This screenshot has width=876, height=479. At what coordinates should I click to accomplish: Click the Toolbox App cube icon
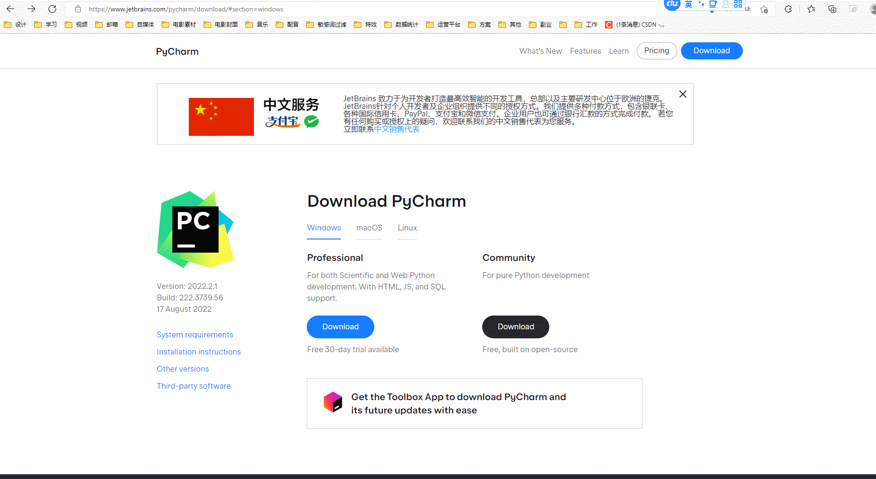point(333,402)
